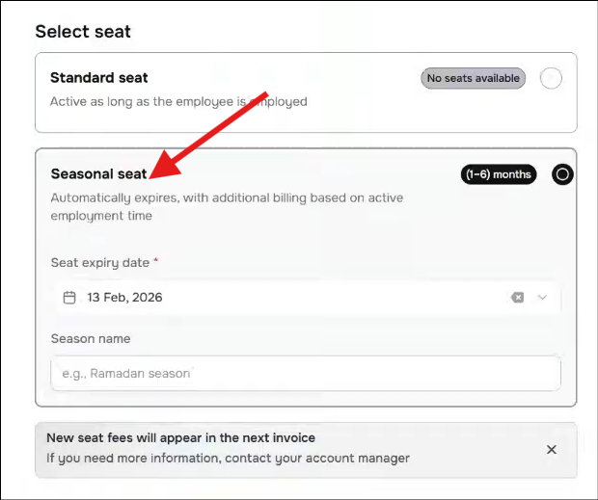Dismiss the new seat fees notice
This screenshot has height=500, width=598.
[552, 449]
